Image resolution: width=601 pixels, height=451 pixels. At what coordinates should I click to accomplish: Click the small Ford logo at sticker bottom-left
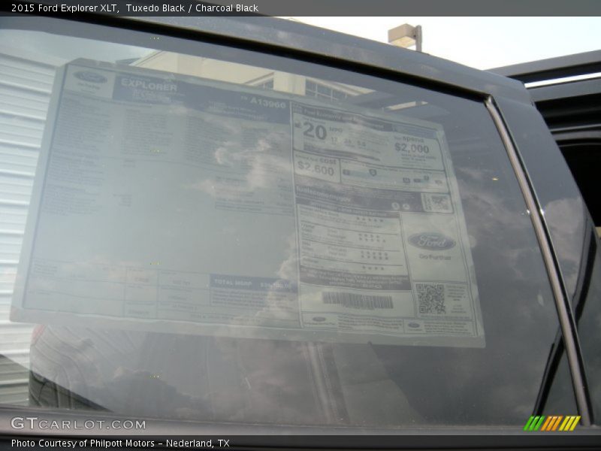point(319,319)
